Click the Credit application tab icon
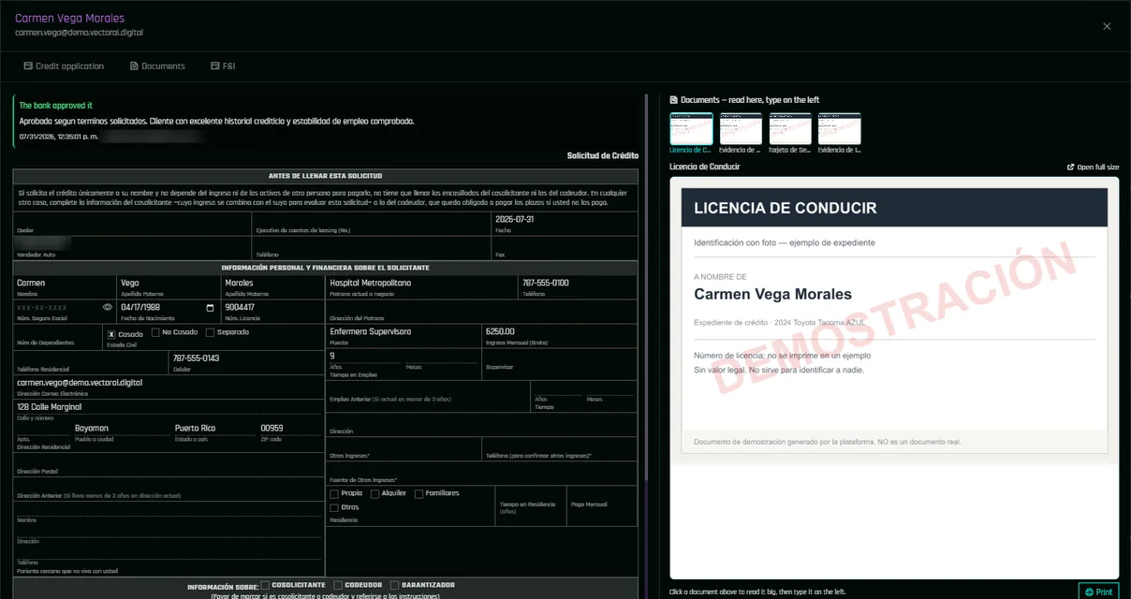Image resolution: width=1131 pixels, height=599 pixels. 28,66
